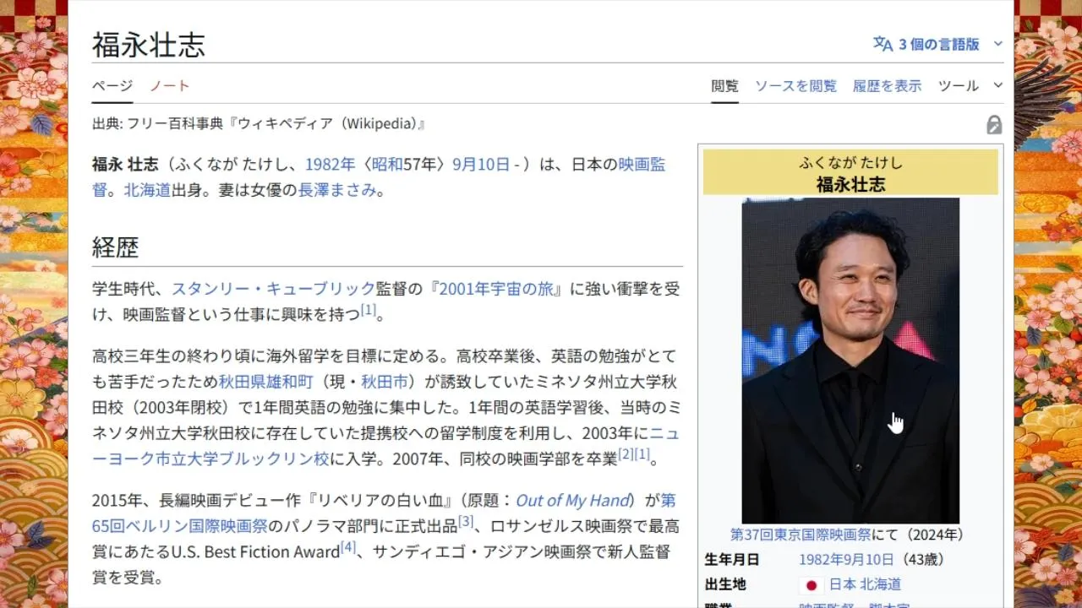1082x608 pixels.
Task: Click footnote [3] after 正式出品
Action: pyautogui.click(x=466, y=522)
